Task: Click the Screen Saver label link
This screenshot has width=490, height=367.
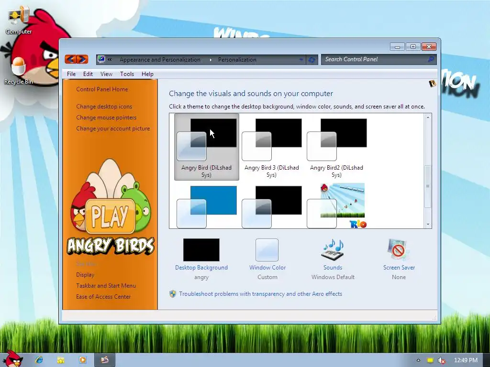Action: tap(399, 268)
